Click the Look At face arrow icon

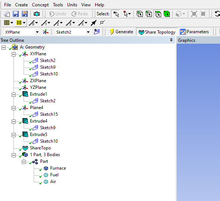[x=94, y=23]
